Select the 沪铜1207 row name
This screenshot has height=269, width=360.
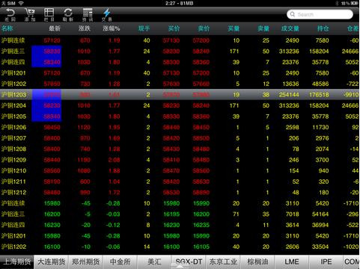pyautogui.click(x=13, y=138)
